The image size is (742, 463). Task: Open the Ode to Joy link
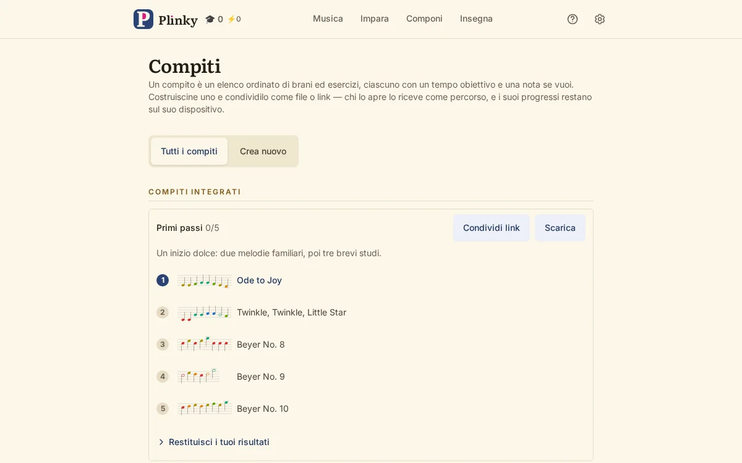(259, 280)
